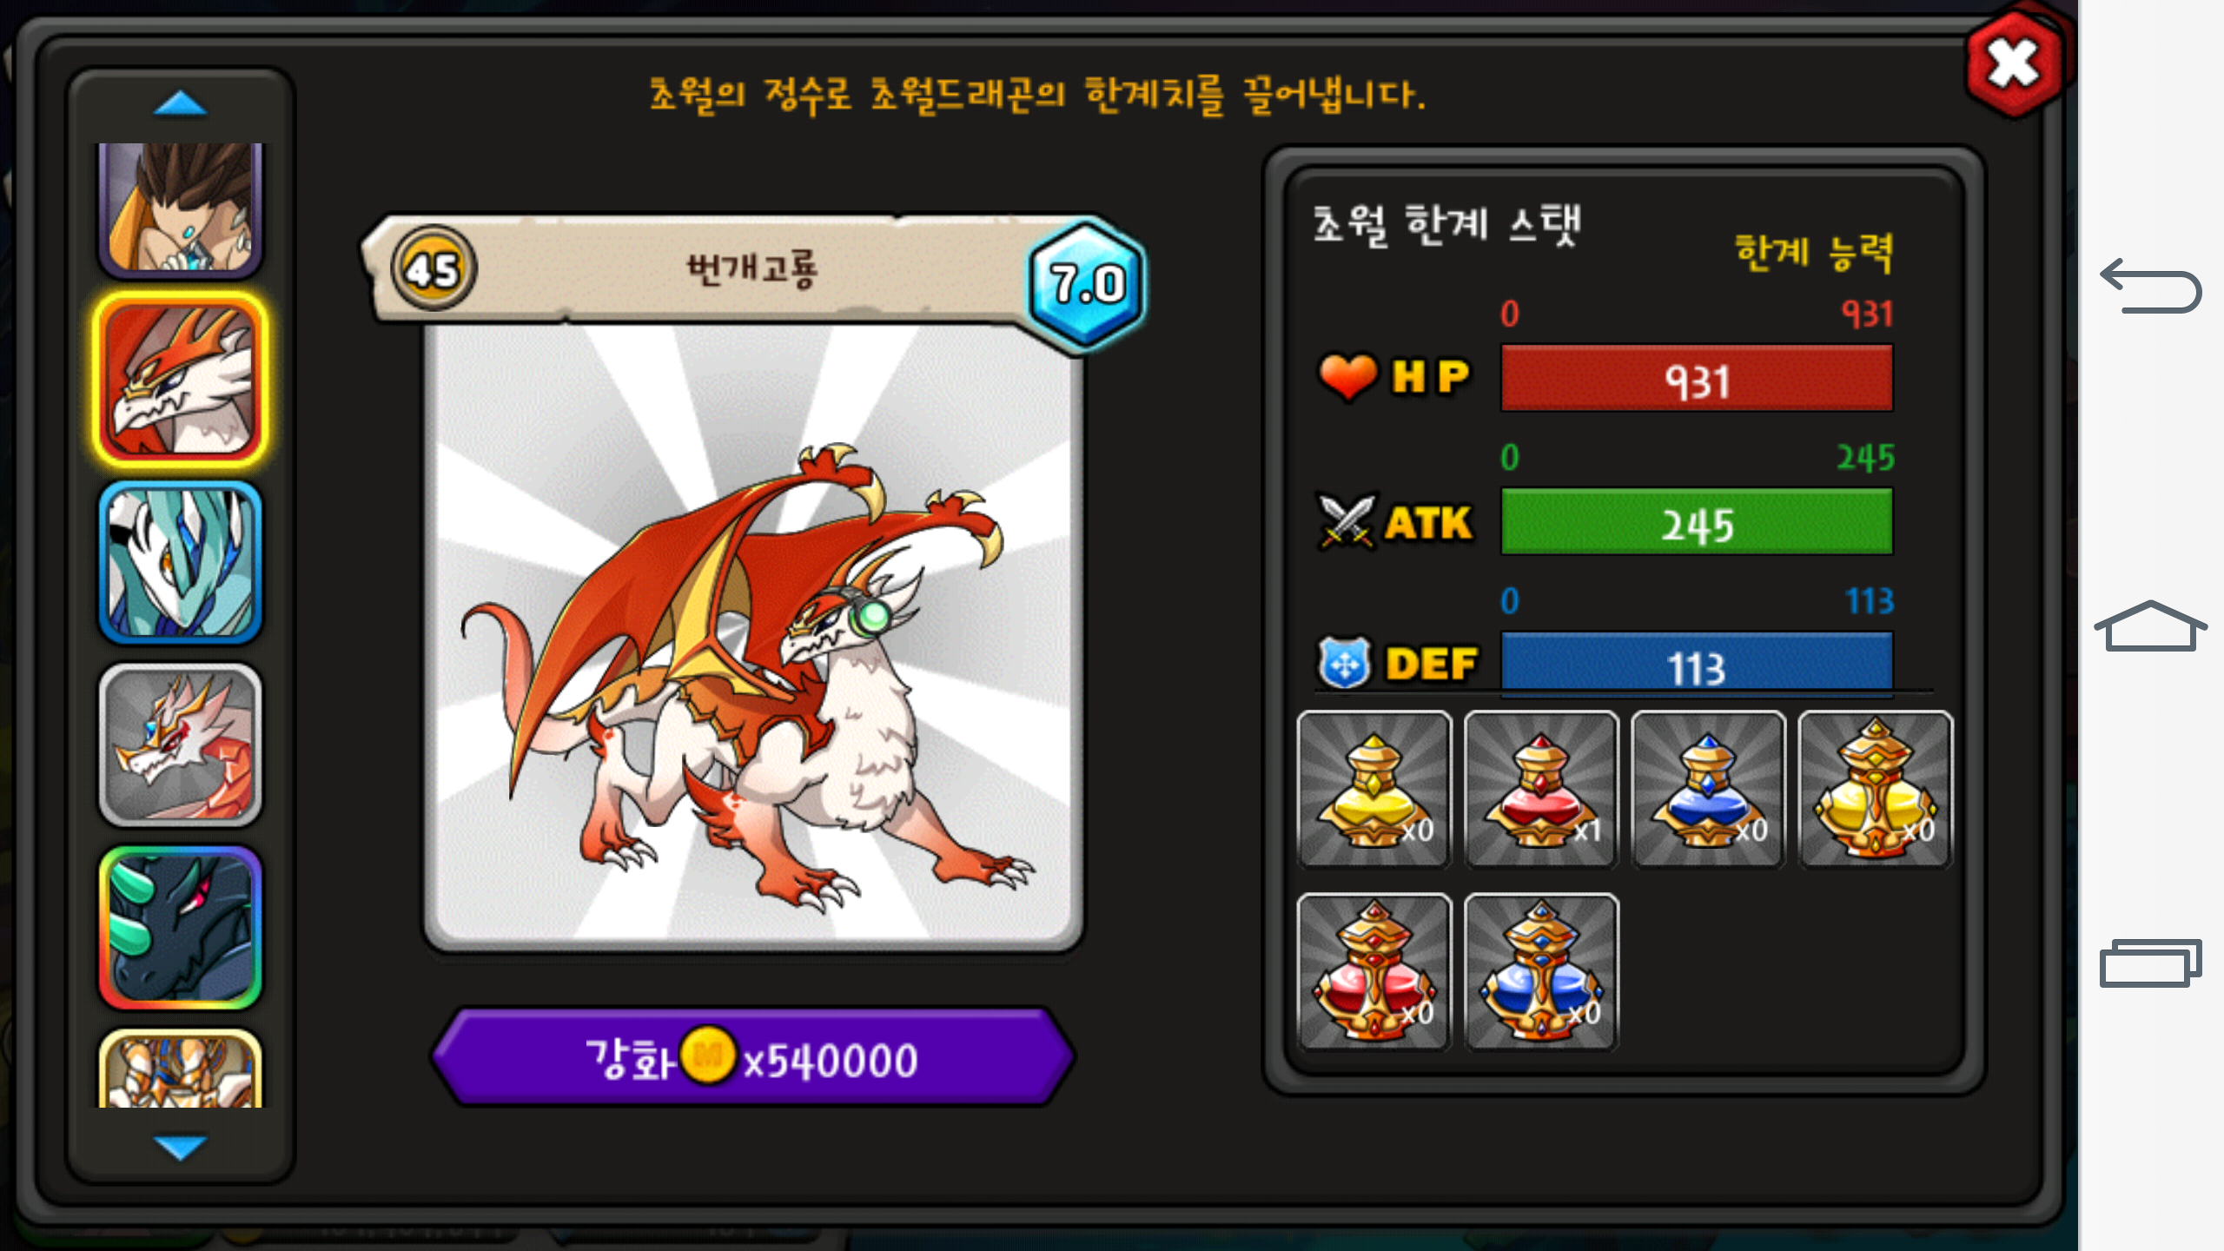Move the dragon list up with the arrow
This screenshot has height=1251, width=2224.
click(180, 103)
